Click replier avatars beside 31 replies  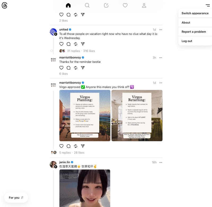62,51
